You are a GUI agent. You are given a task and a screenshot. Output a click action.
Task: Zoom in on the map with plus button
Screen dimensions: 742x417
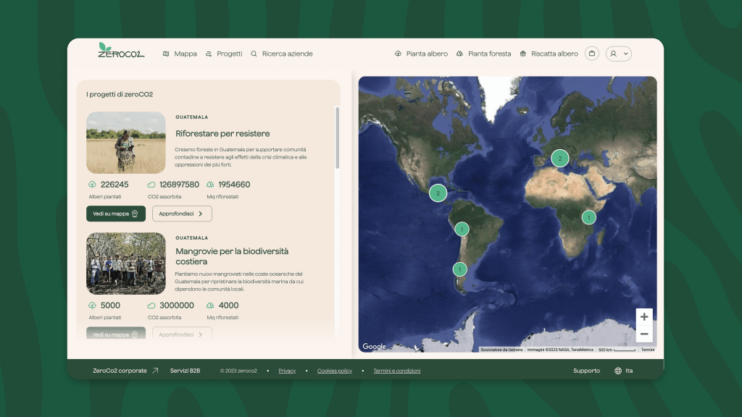644,317
